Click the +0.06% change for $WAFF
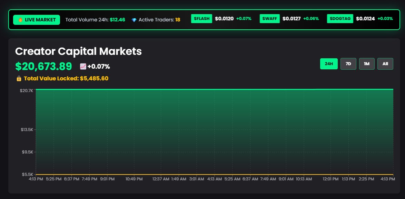Image resolution: width=405 pixels, height=199 pixels. coord(311,19)
